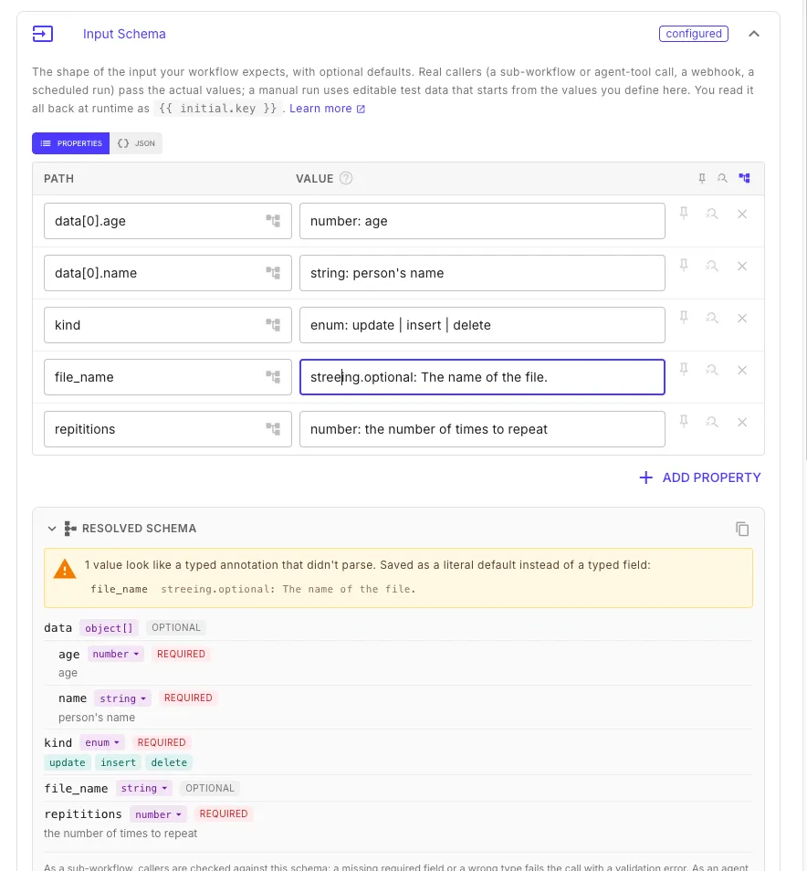Image resolution: width=807 pixels, height=871 pixels.
Task: Edit the "string: person's name" value field
Action: [x=482, y=273]
